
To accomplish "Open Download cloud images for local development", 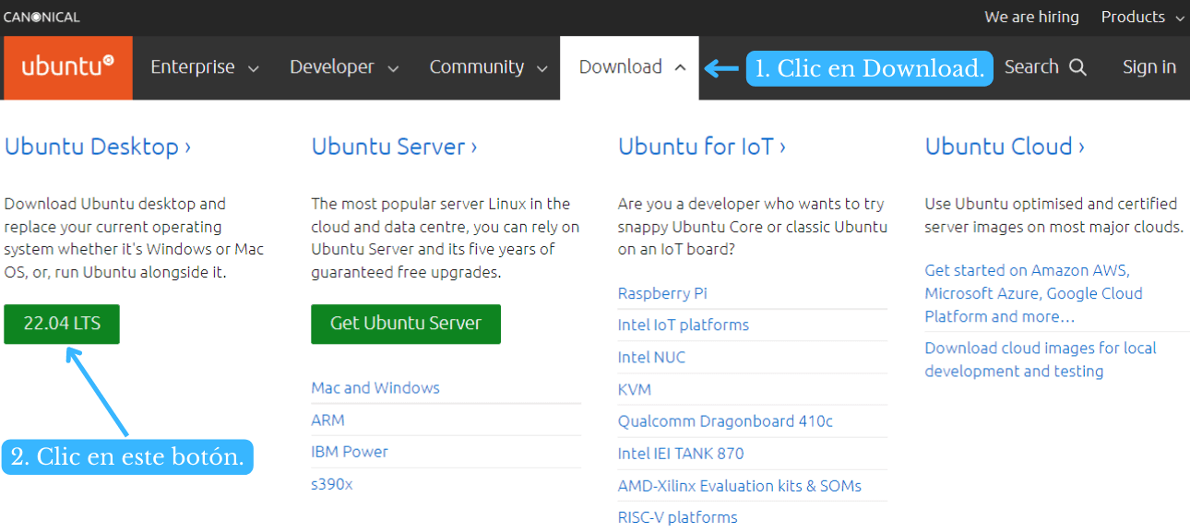I will (1040, 359).
